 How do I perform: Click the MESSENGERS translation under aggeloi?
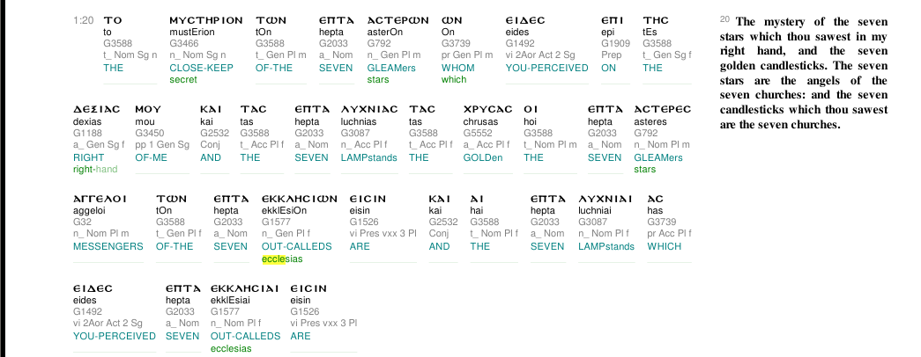coord(108,247)
